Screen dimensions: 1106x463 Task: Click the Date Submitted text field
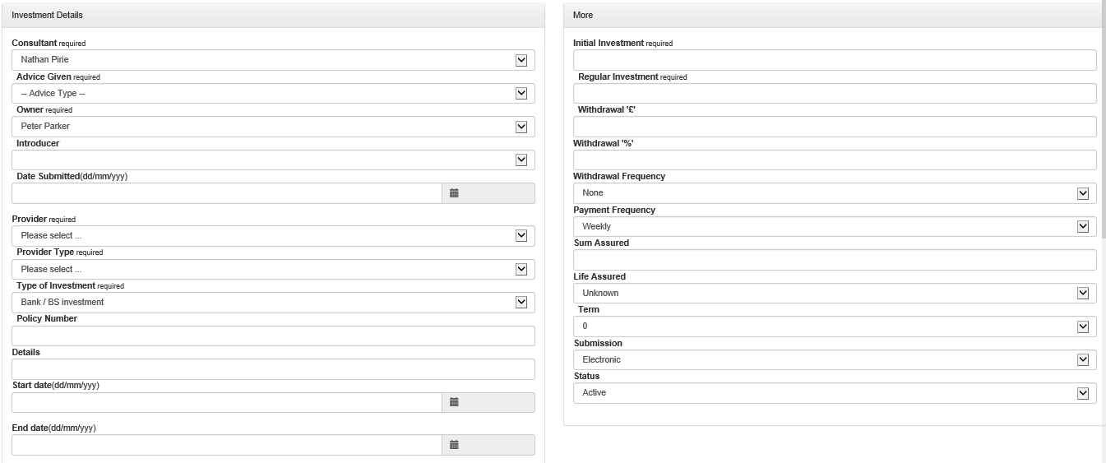pos(226,193)
